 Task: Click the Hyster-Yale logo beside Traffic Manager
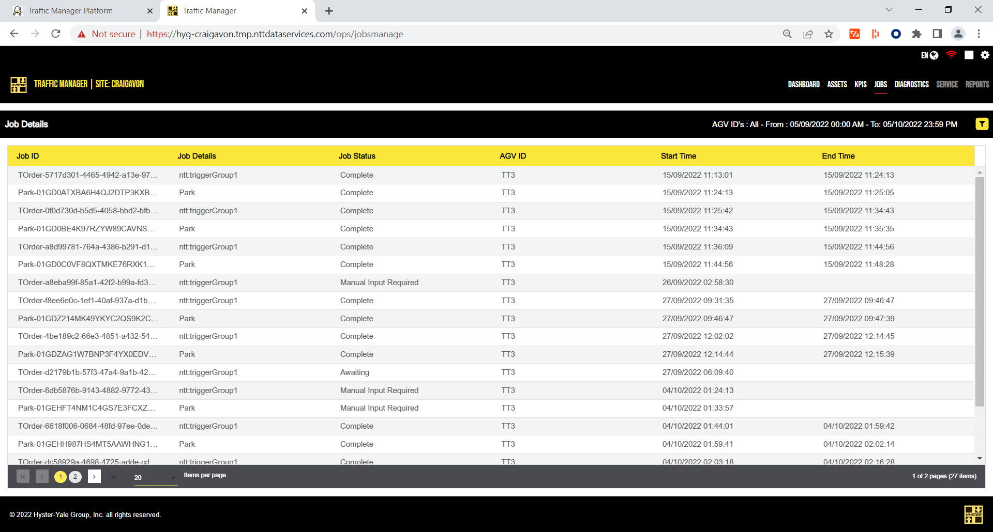click(x=19, y=84)
